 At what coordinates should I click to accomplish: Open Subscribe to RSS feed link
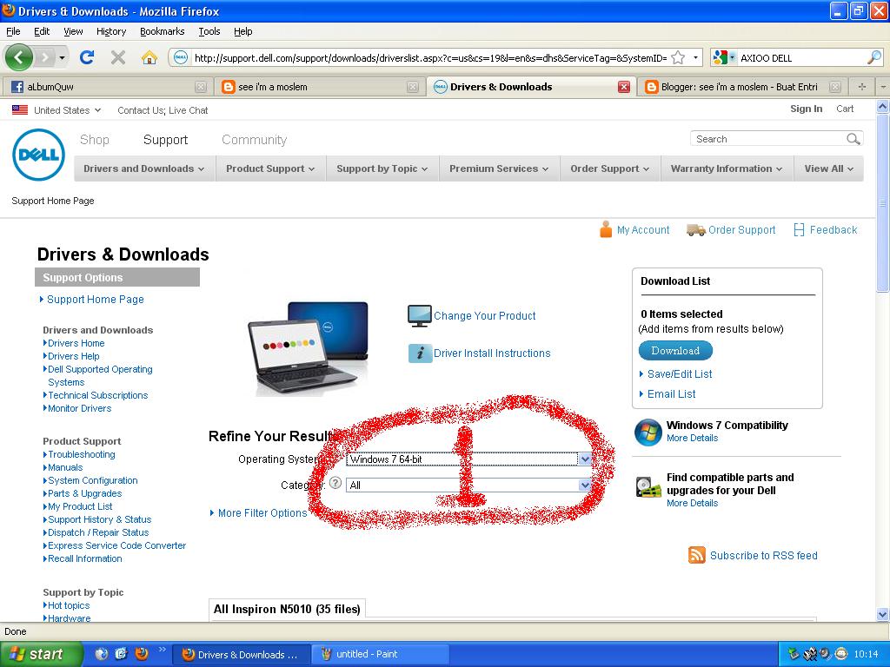coord(763,555)
